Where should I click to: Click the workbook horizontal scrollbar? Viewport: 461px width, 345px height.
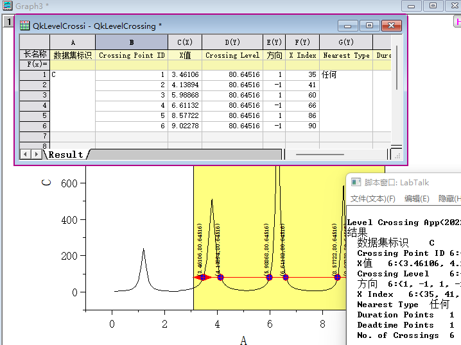pyautogui.click(x=319, y=154)
